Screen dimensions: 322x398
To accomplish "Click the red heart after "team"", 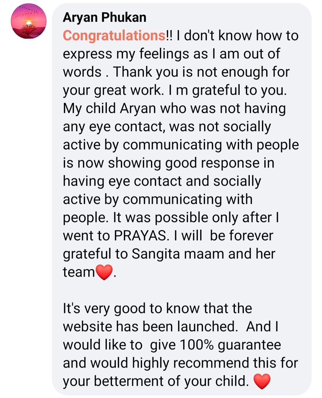I will pyautogui.click(x=104, y=272).
